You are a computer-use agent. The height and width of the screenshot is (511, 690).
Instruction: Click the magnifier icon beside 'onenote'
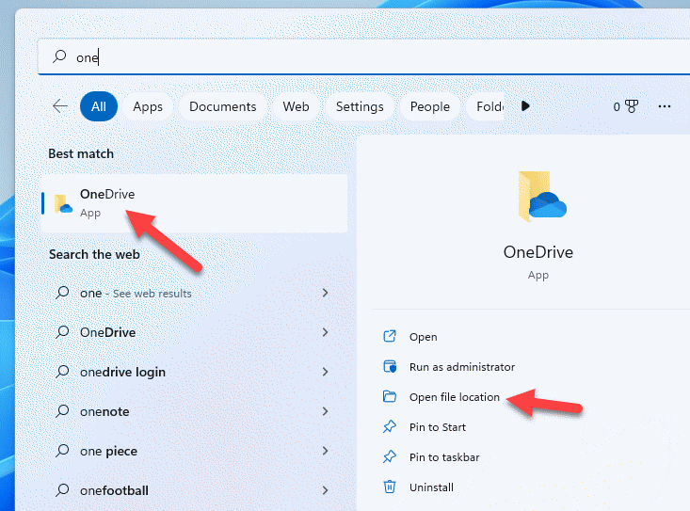click(62, 411)
